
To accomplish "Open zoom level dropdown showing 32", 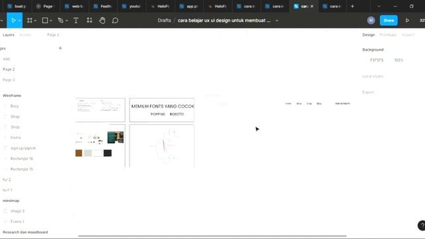I will (x=422, y=21).
